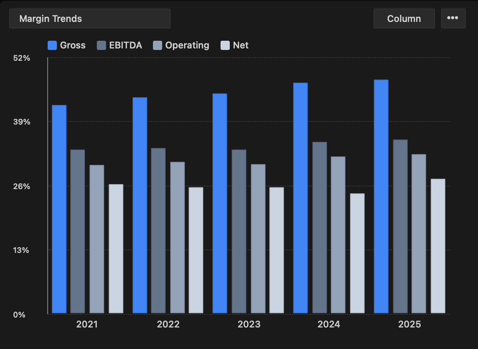This screenshot has width=478, height=349.
Task: Click the 2023 axis label
Action: pyautogui.click(x=249, y=324)
